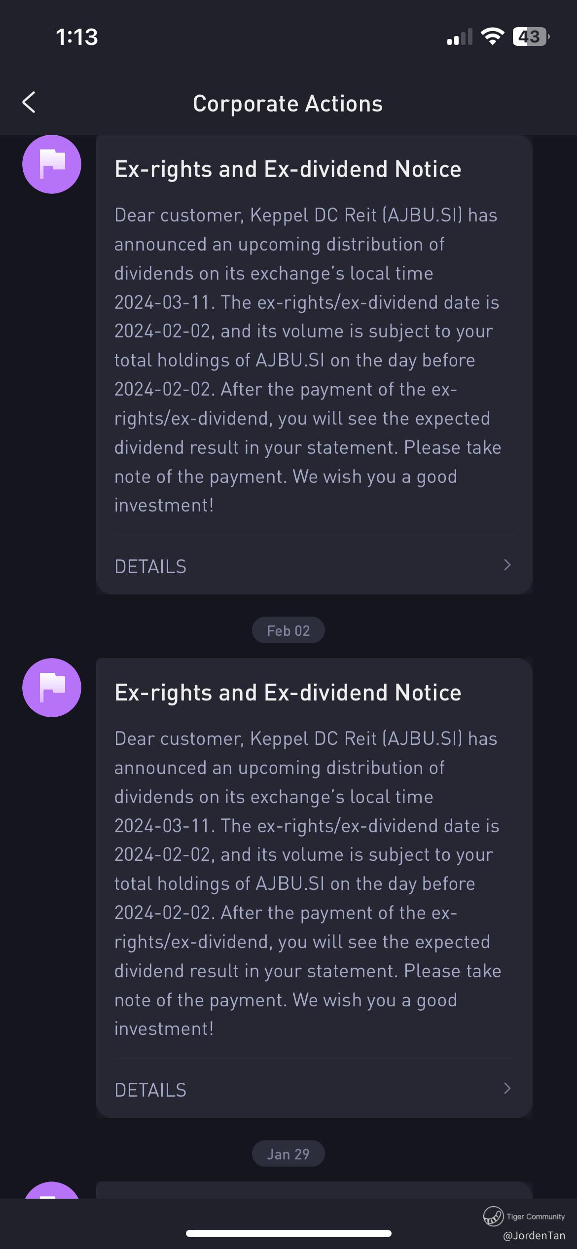Tap the second Ex-rights and Ex-dividend Notice title
Image resolution: width=577 pixels, height=1249 pixels.
coord(288,693)
